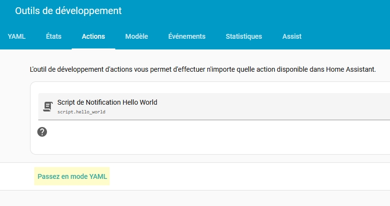Switch to the Assist tab
Image resolution: width=390 pixels, height=206 pixels.
pyautogui.click(x=292, y=36)
